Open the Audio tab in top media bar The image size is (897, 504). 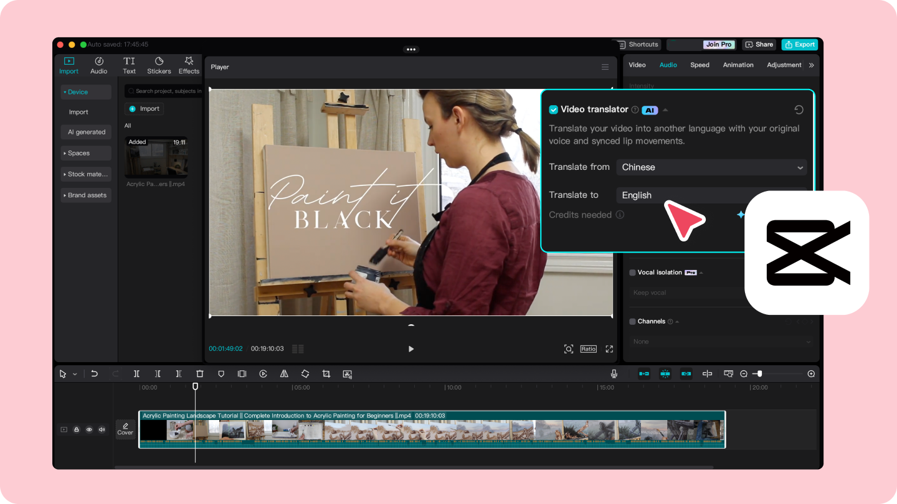tap(99, 65)
